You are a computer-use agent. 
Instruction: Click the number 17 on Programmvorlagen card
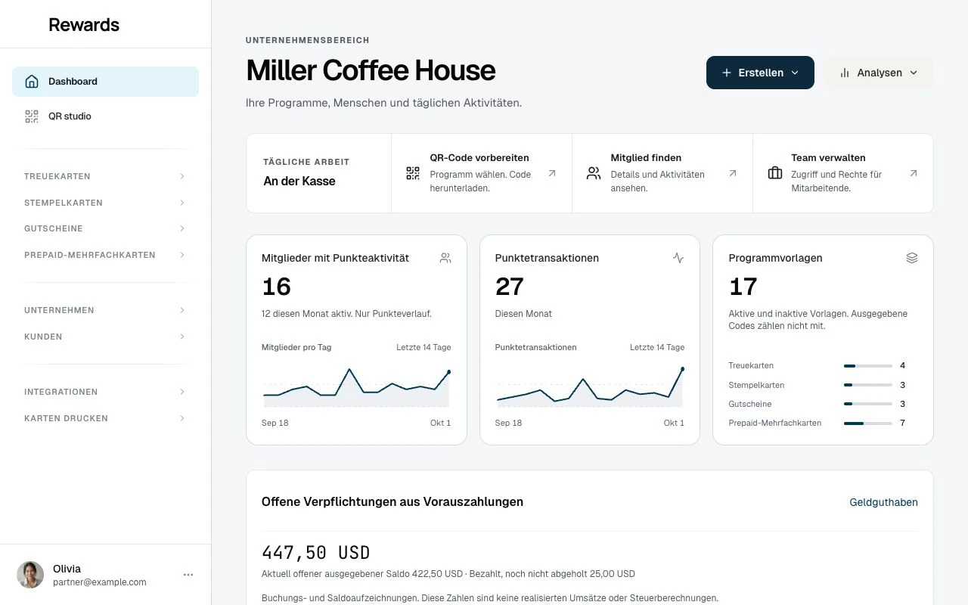[743, 287]
